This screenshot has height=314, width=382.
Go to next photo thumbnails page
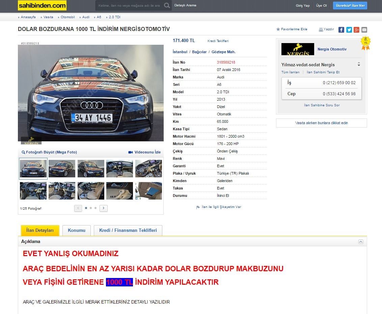104,208
